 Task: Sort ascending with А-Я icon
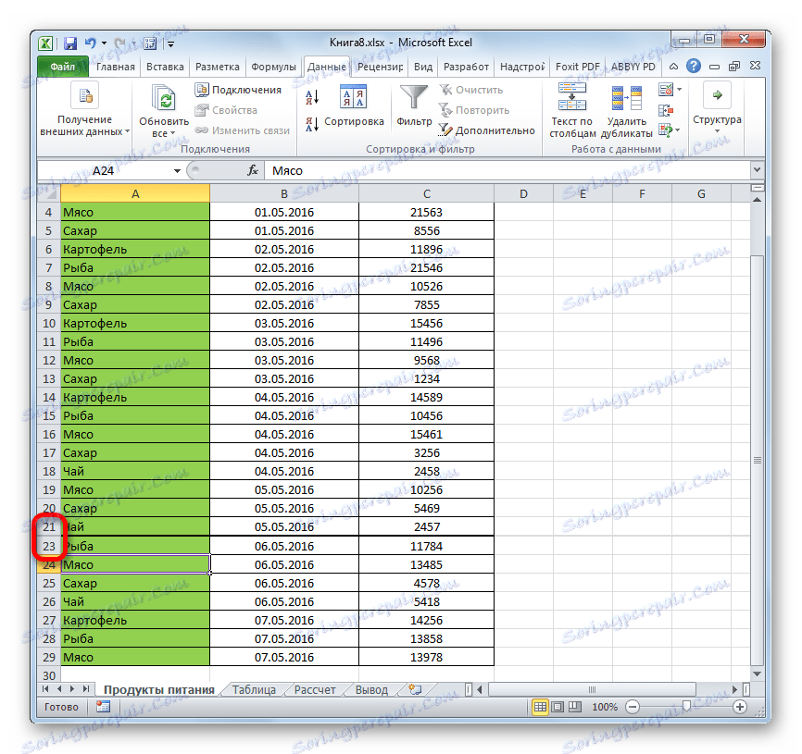[312, 96]
